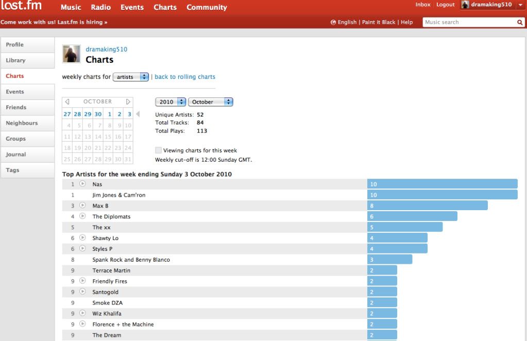Open The xx artist entry
Viewport: 527px width, 341px height.
[x=101, y=227]
